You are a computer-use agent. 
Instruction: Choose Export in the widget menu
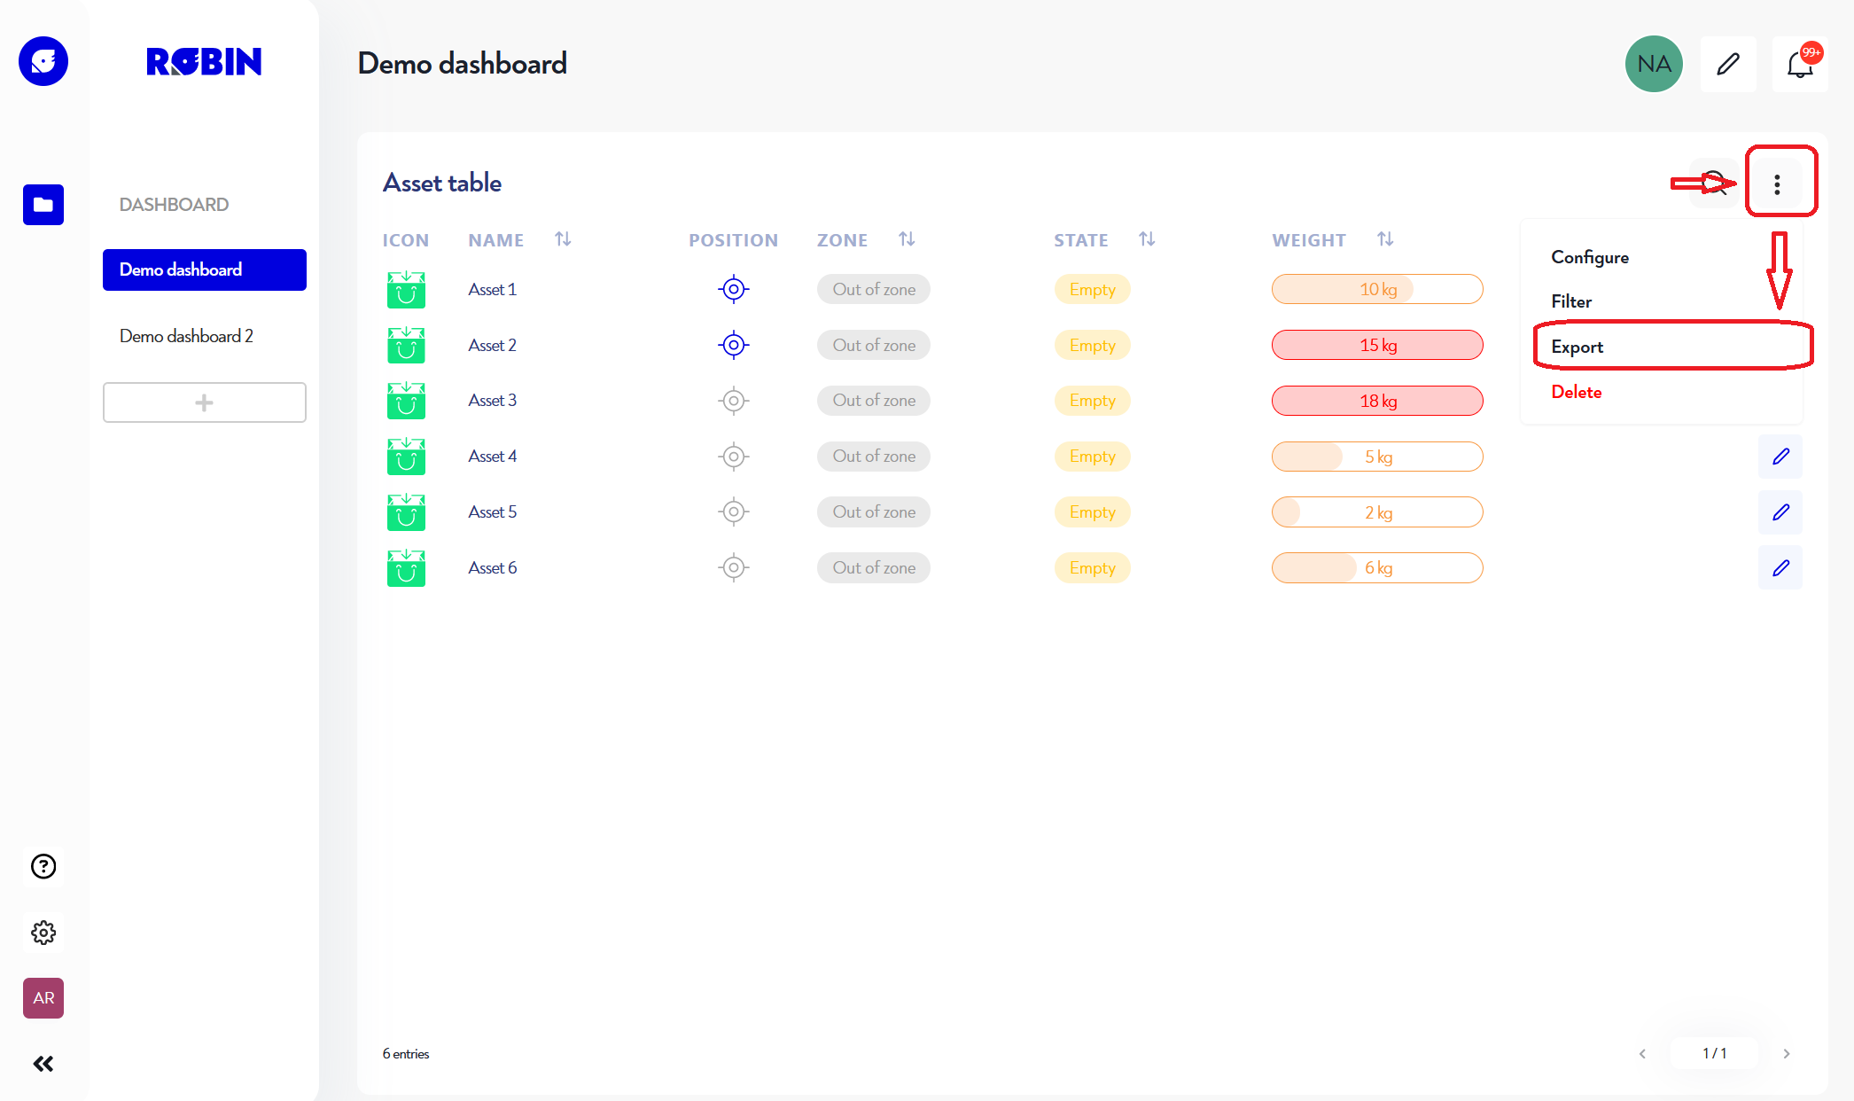pyautogui.click(x=1577, y=347)
